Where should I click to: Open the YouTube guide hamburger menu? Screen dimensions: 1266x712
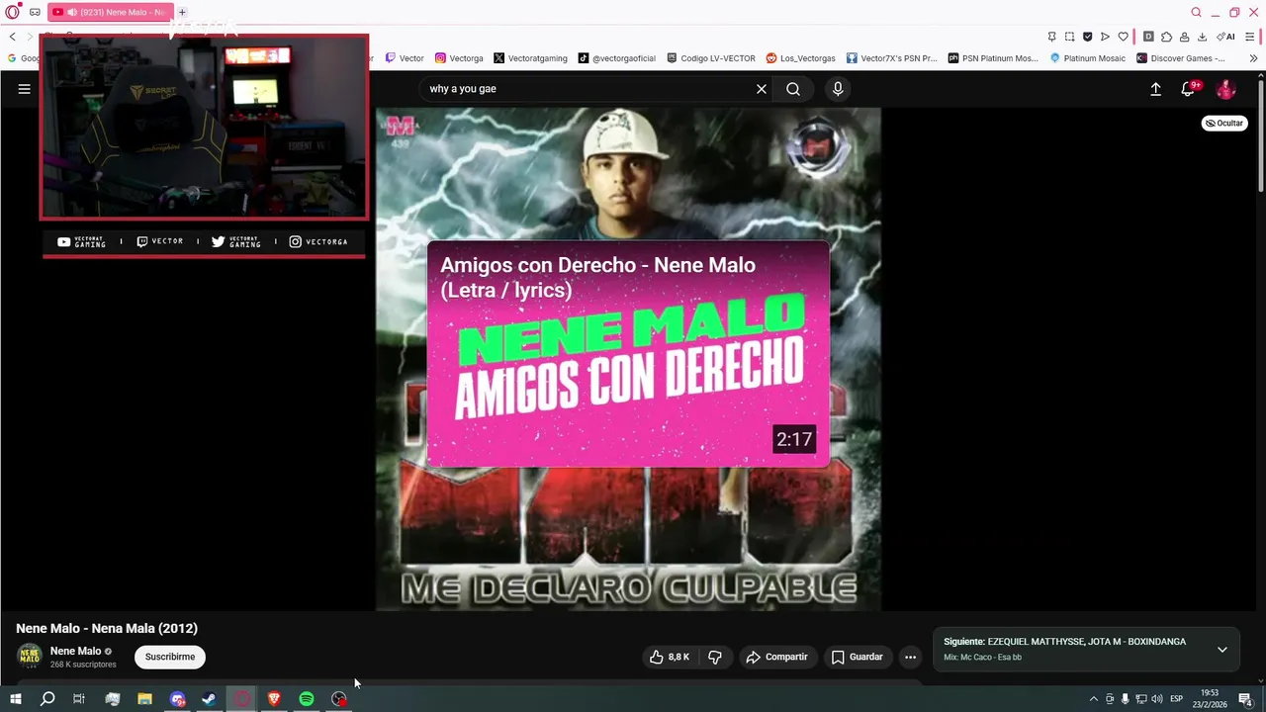click(x=25, y=89)
